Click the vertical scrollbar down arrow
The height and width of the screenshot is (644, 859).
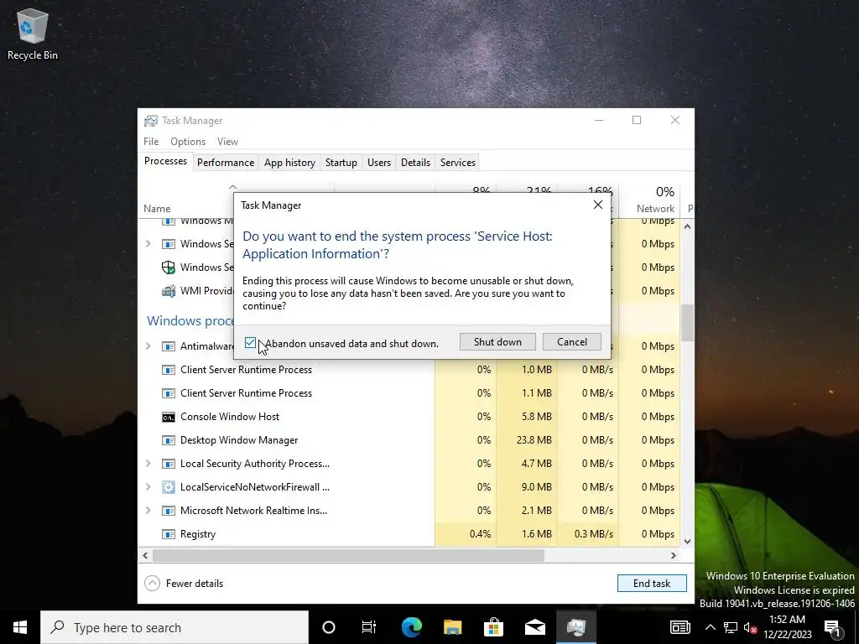(x=688, y=541)
